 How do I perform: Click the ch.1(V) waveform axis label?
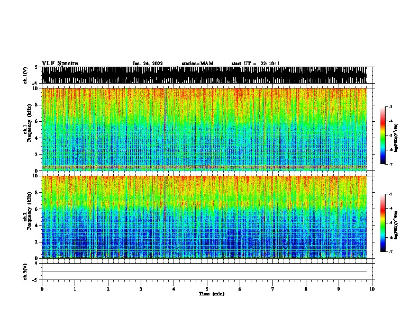pos(25,75)
